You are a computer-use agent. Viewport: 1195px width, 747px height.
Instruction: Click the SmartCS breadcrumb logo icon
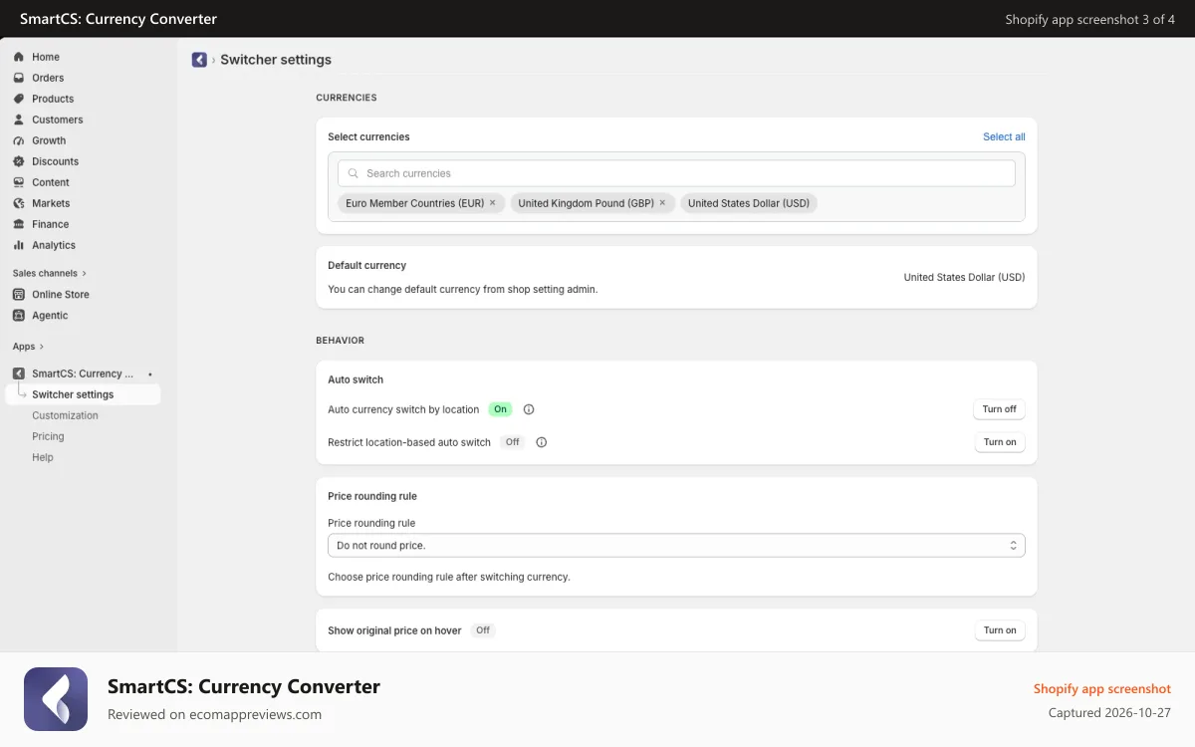[x=199, y=60]
